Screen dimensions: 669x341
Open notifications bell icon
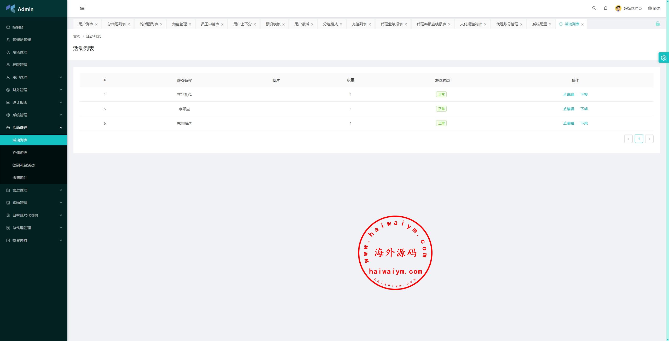(606, 8)
